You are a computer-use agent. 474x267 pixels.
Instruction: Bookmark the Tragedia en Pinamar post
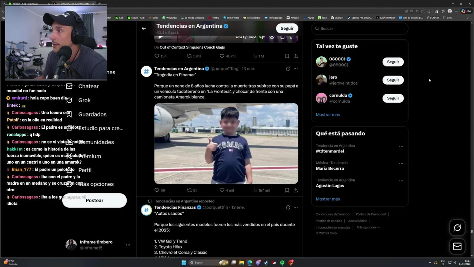point(287,190)
